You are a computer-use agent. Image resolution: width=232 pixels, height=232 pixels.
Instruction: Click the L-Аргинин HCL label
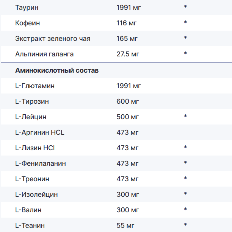40,132
